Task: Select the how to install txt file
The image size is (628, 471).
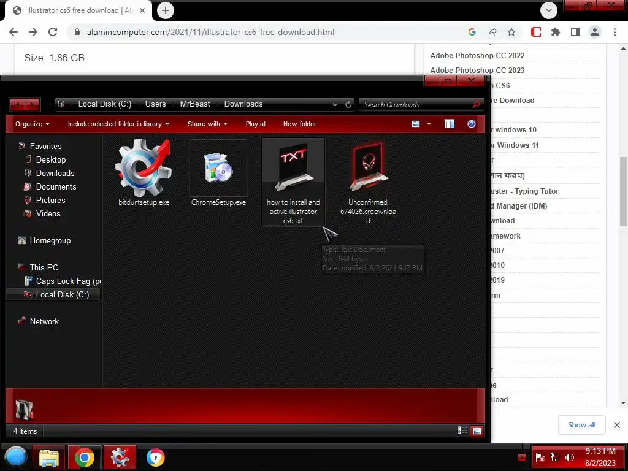Action: click(x=293, y=182)
